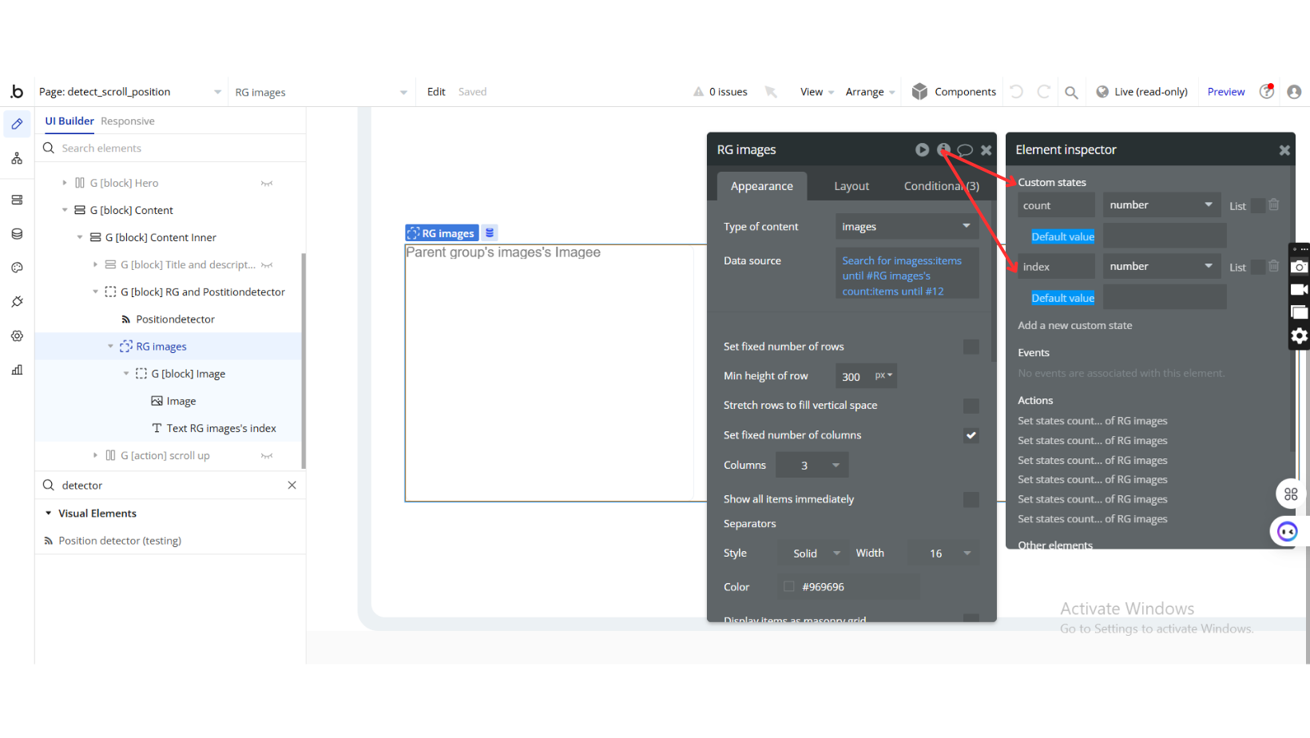
Task: Open the Page detect_scroll_position dropdown
Action: click(129, 92)
